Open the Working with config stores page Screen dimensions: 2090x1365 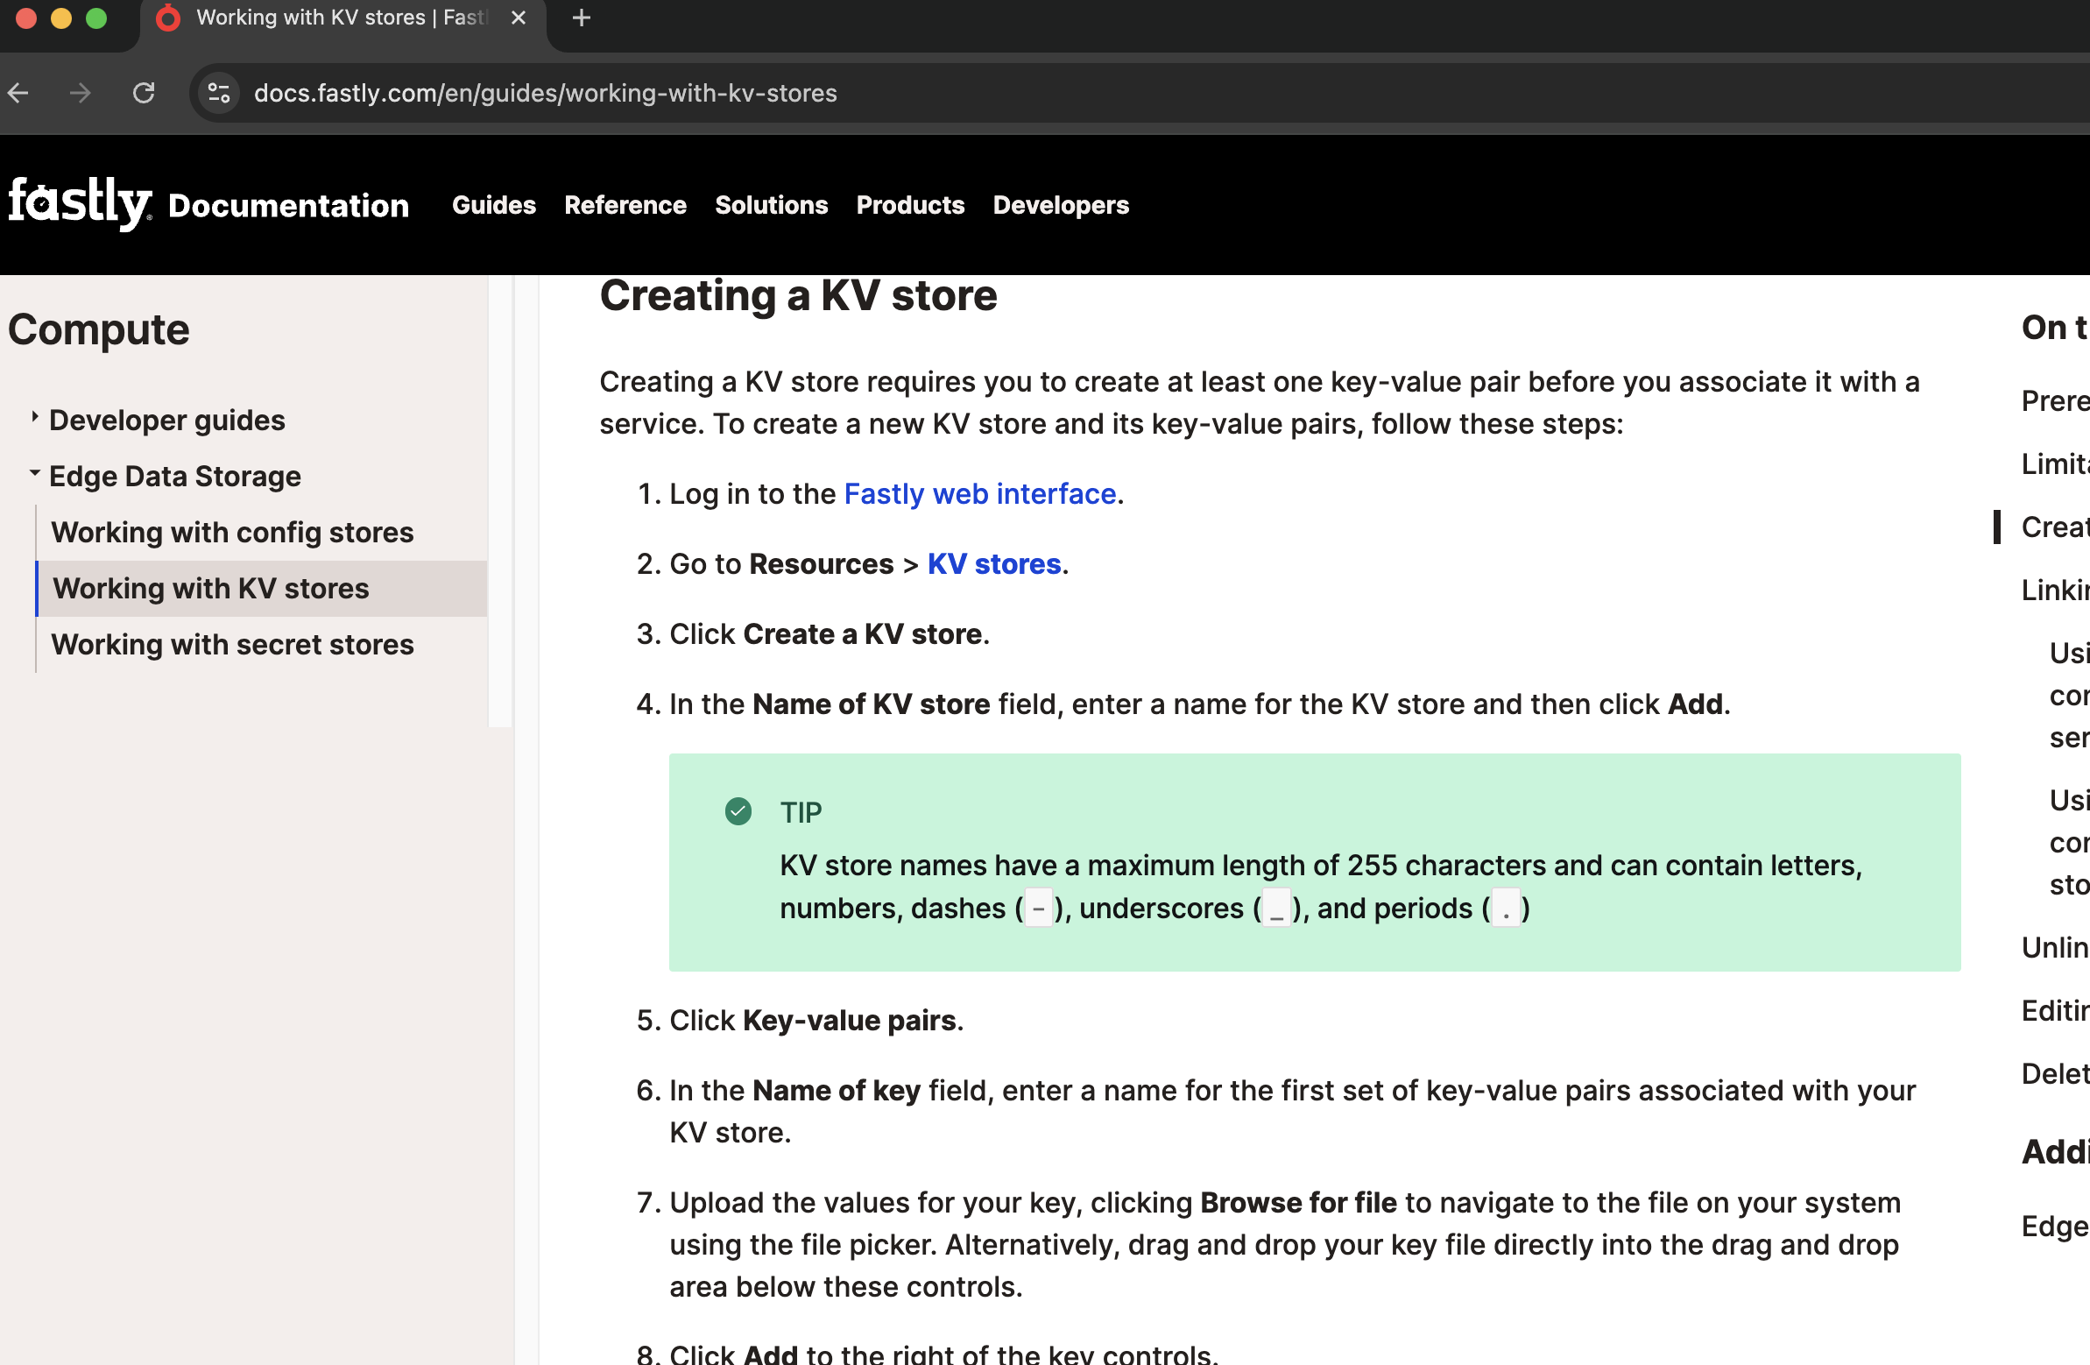[232, 533]
